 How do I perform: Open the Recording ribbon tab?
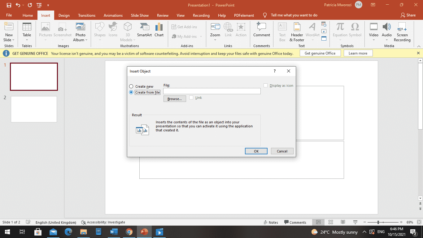tap(201, 15)
